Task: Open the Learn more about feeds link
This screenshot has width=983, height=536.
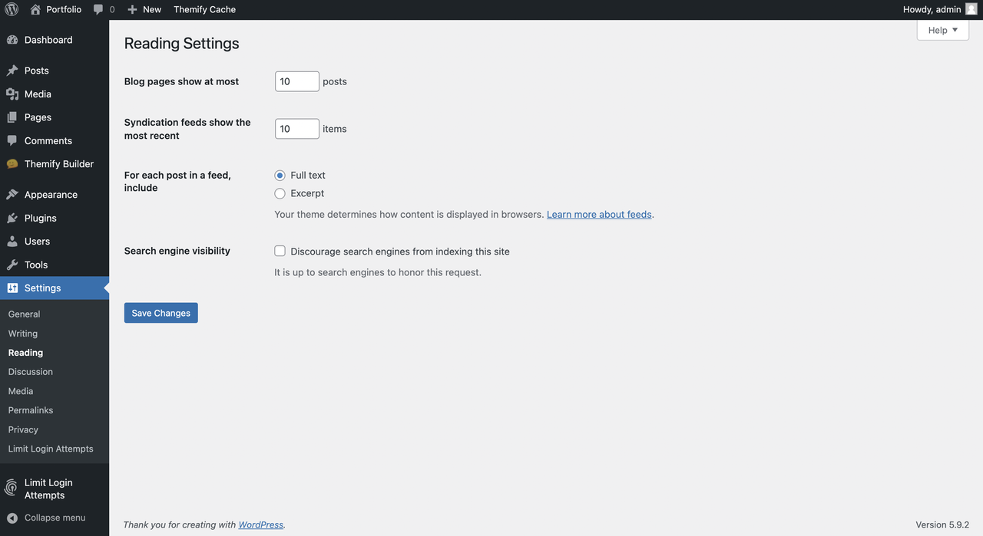Action: coord(599,215)
